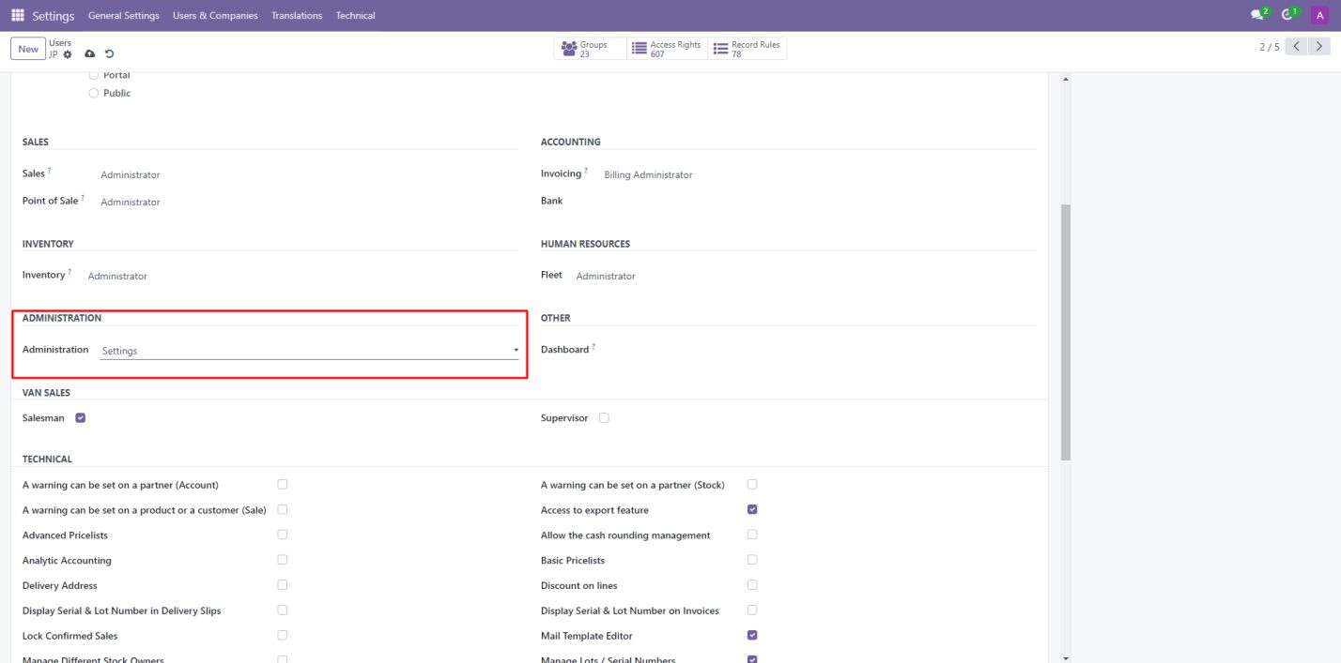
Task: Go to the previous user record arrow
Action: (1297, 47)
